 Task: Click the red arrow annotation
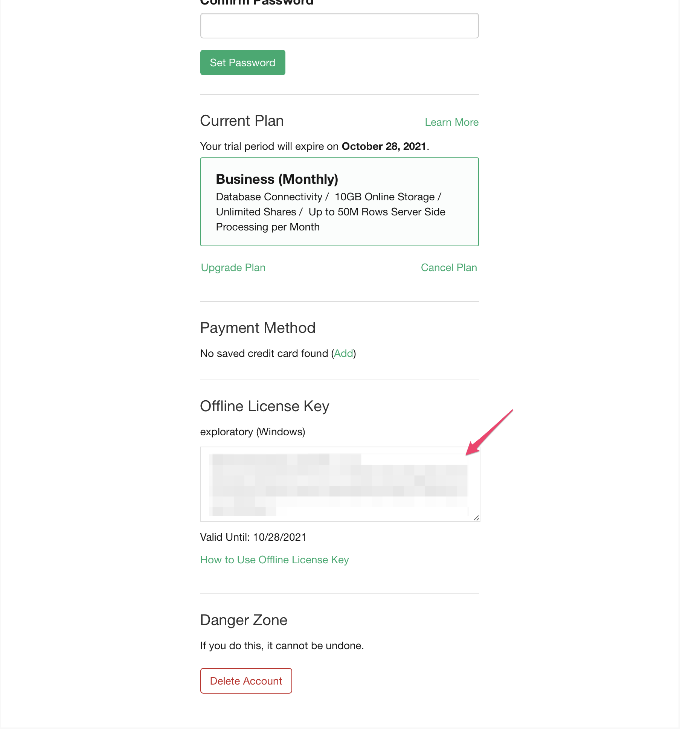pos(489,433)
